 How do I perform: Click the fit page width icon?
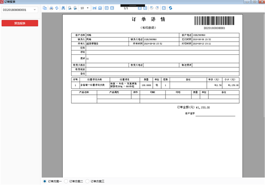(x=94, y=8)
